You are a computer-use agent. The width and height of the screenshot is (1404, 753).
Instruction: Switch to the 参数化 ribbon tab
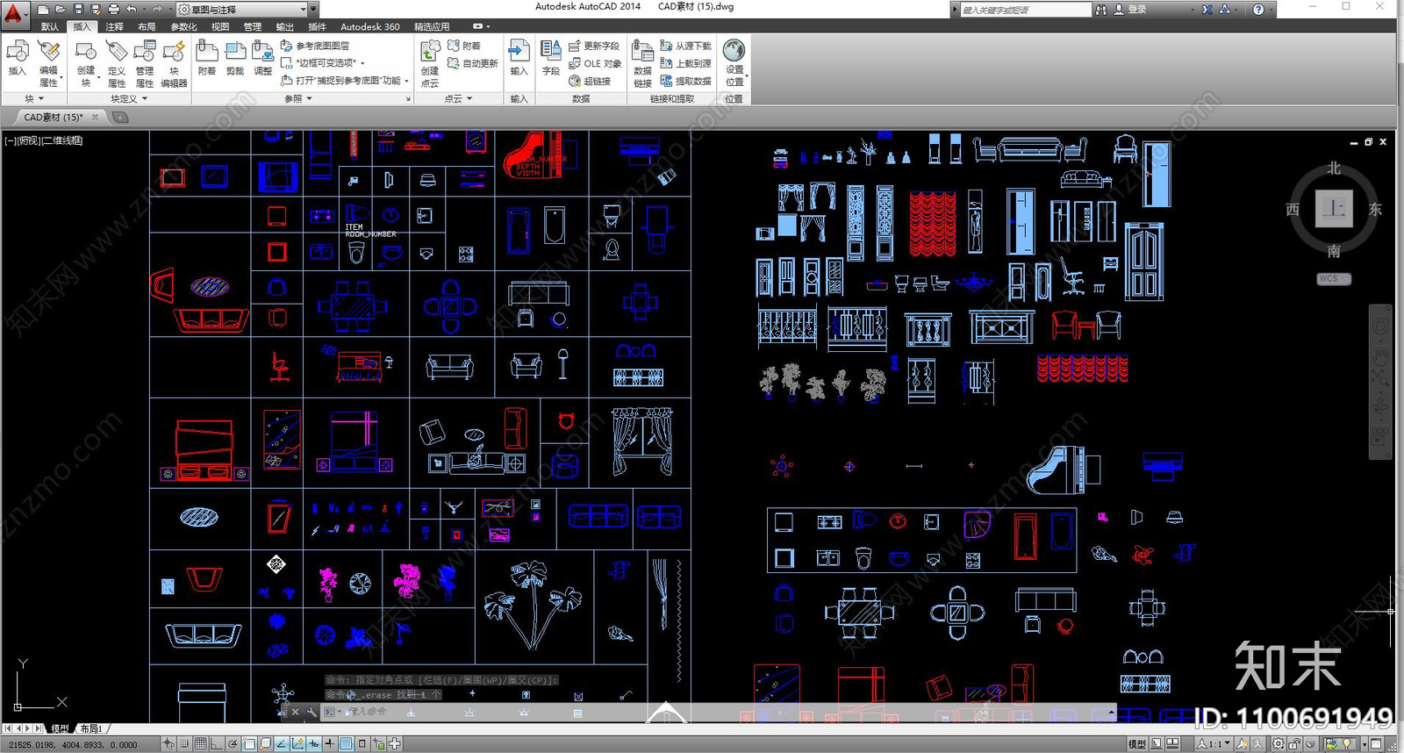click(x=183, y=26)
